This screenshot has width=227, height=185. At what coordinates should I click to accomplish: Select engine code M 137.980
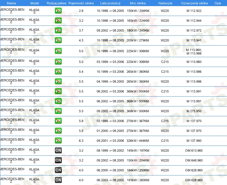[x=194, y=141]
